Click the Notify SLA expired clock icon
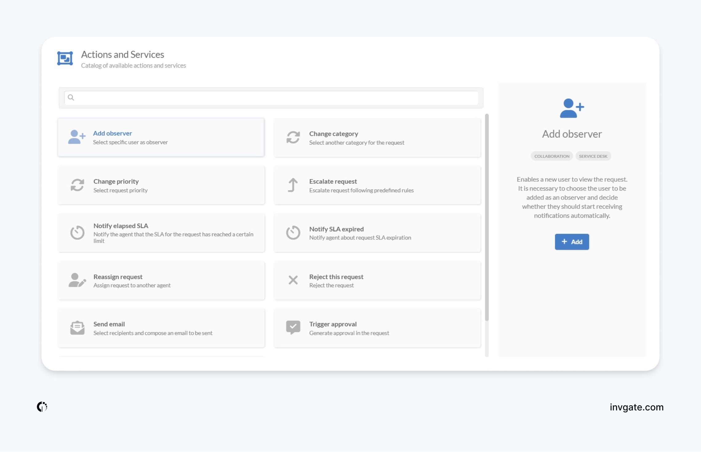The image size is (701, 452). coord(293,233)
